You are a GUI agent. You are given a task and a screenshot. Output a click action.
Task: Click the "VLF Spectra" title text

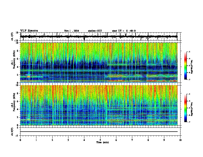[x=29, y=31]
